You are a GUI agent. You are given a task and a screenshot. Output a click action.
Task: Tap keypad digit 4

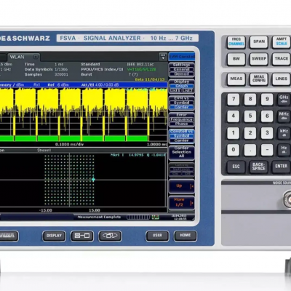234,116
